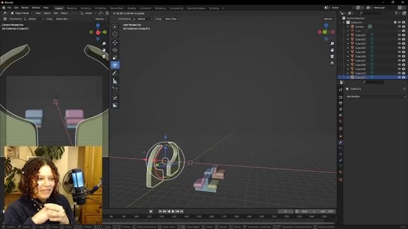Open Add Modifier dropdown

coord(375,96)
